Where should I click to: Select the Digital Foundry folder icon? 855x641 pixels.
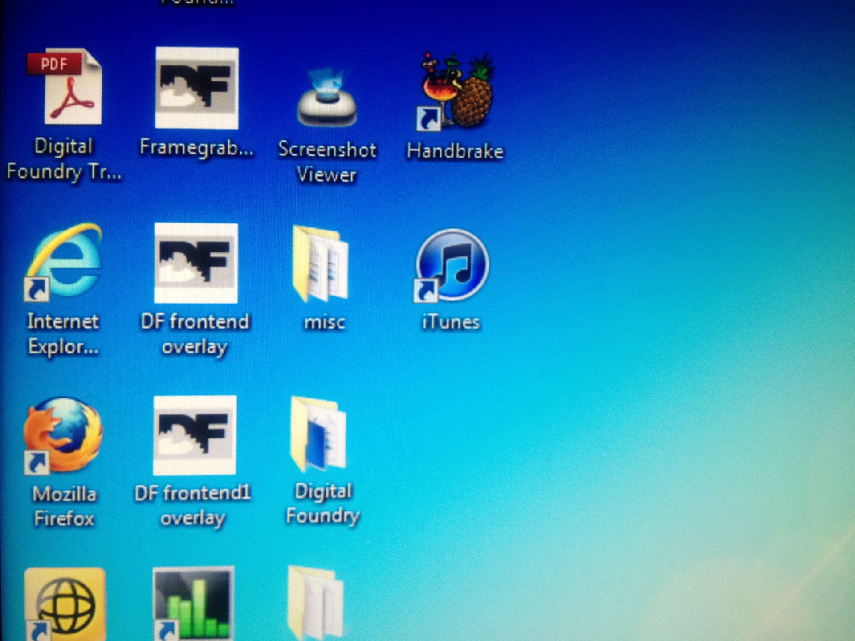[318, 434]
